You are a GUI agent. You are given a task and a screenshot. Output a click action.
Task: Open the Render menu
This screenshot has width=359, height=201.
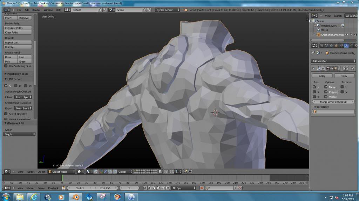[x=36, y=10]
